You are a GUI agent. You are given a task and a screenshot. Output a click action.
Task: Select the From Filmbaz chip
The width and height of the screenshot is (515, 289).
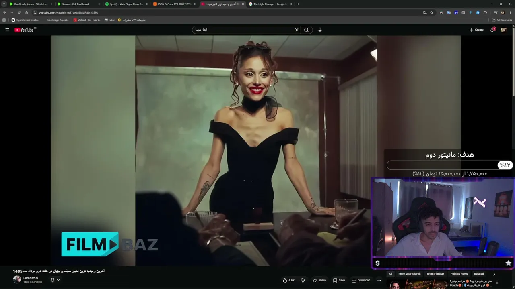point(435,274)
